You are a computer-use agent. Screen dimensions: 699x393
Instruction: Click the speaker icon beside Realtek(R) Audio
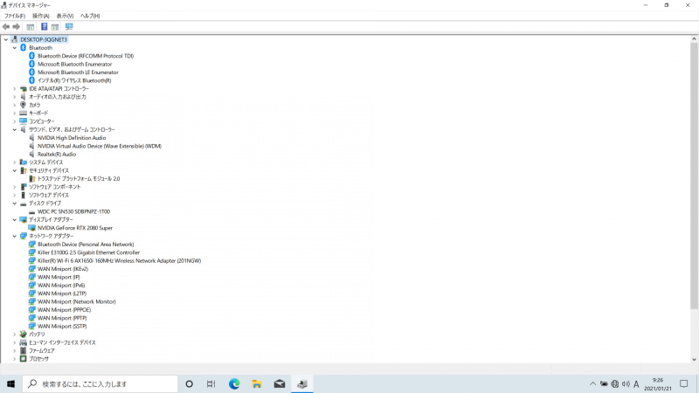(31, 155)
